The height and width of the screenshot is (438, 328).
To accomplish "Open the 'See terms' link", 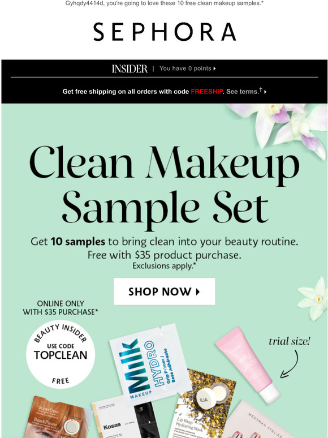I will (x=242, y=92).
